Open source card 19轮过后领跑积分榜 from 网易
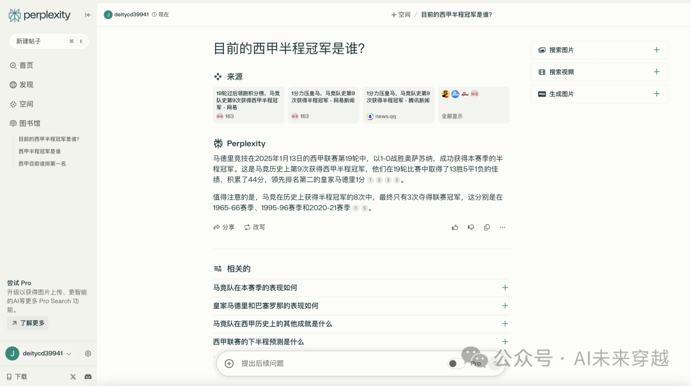 point(248,105)
